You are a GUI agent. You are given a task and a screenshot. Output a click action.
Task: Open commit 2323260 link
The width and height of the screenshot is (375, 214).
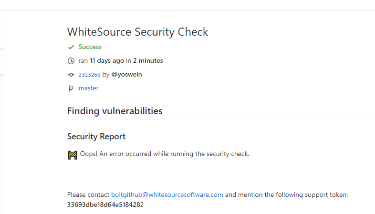89,75
